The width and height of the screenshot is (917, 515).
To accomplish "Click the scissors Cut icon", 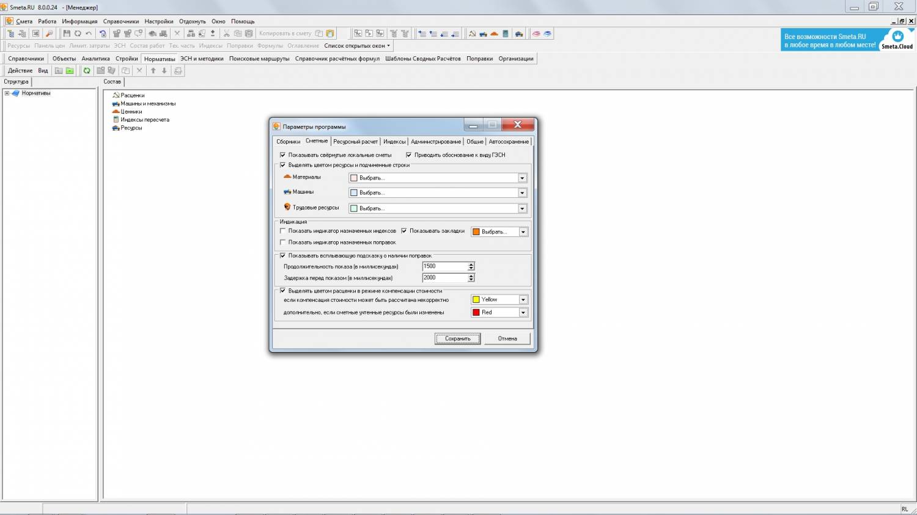I will (226, 34).
